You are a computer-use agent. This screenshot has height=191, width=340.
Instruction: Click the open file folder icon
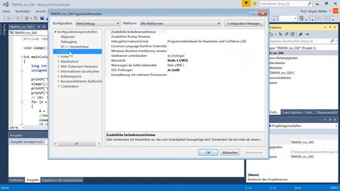(x=36, y=19)
